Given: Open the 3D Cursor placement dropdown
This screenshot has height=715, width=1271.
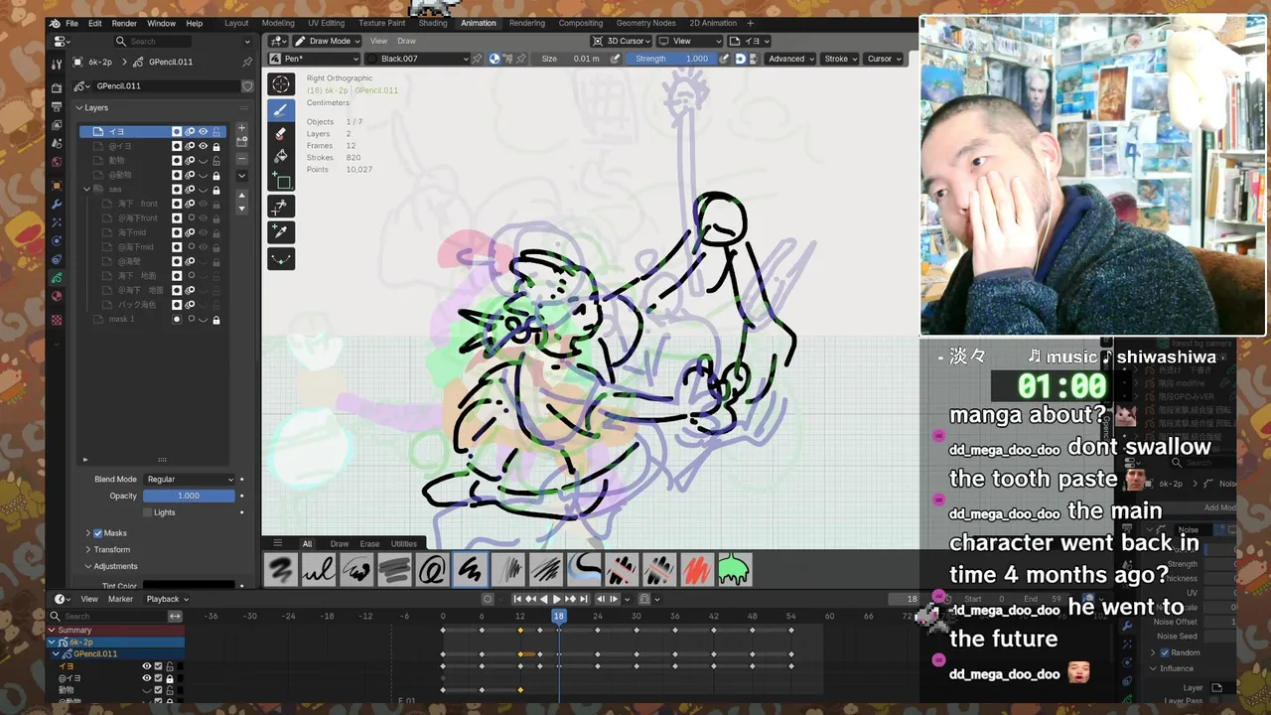Looking at the screenshot, I should 622,41.
